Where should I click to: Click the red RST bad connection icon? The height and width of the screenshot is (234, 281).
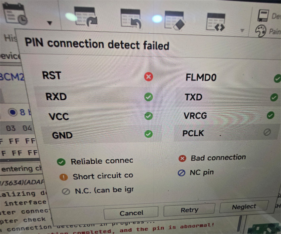click(x=148, y=77)
